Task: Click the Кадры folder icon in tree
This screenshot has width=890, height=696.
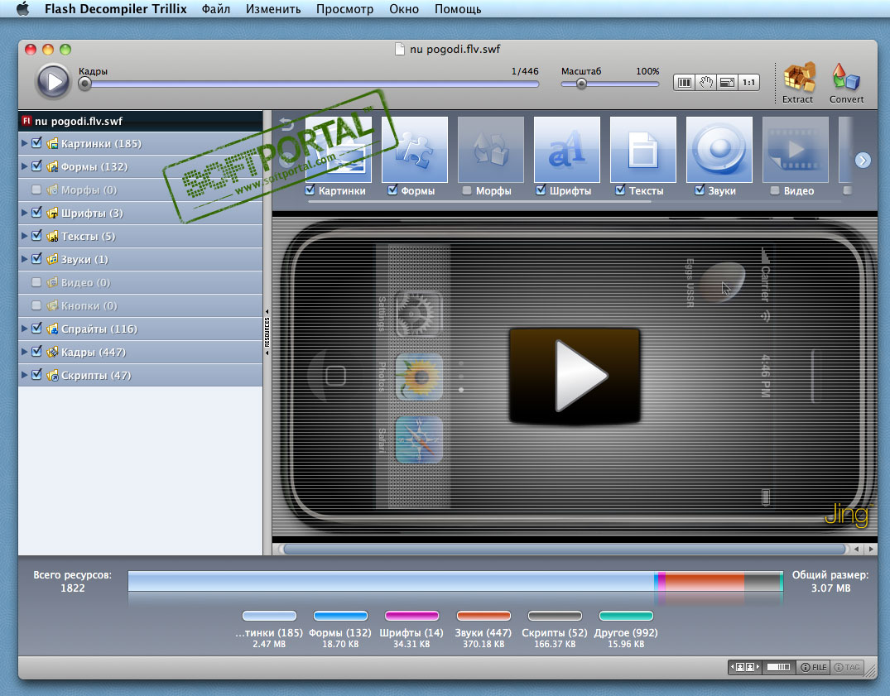Action: tap(52, 353)
